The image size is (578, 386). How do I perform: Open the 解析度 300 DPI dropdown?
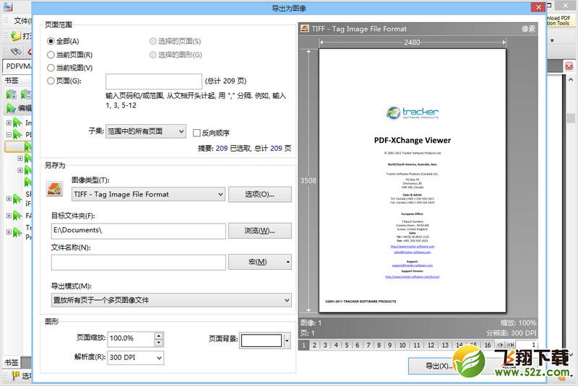(x=136, y=357)
